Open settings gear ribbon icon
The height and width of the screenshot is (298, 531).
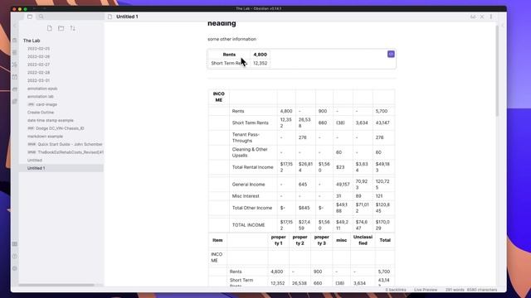(x=15, y=268)
